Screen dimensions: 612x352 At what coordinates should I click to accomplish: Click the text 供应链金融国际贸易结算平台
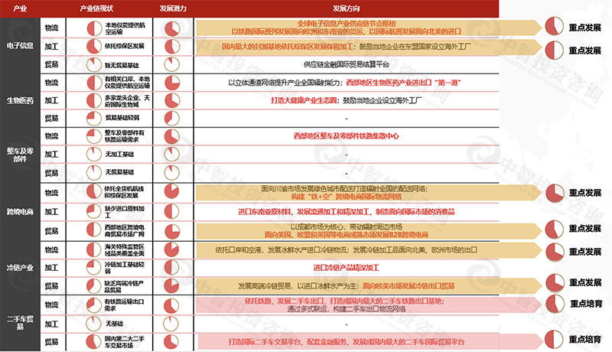[x=347, y=64]
